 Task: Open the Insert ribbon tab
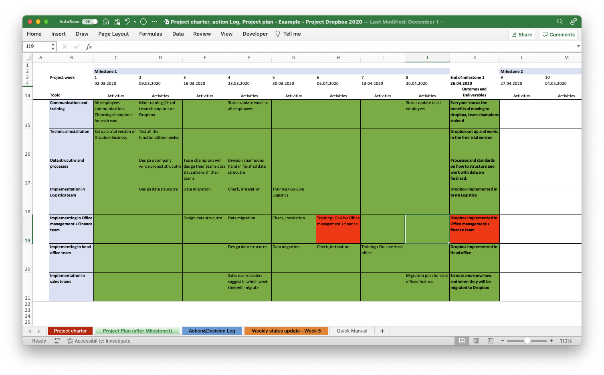59,34
